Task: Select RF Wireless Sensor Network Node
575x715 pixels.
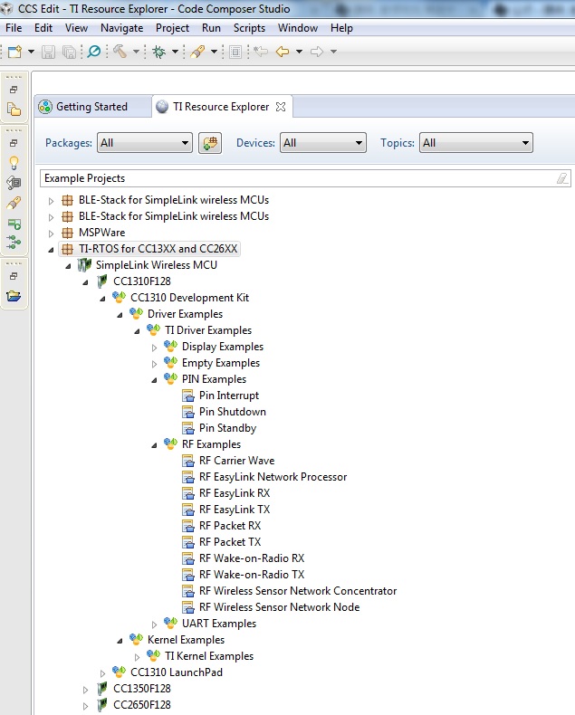Action: pos(279,607)
